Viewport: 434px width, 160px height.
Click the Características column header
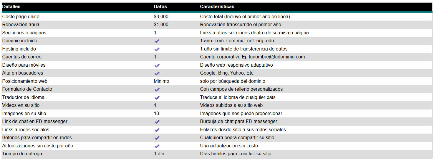(x=217, y=6)
